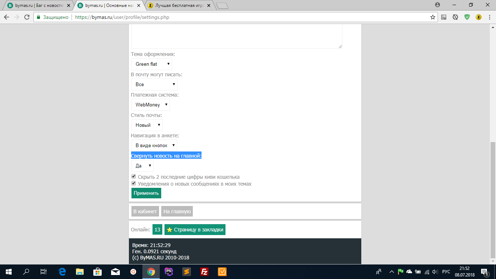
Task: Click the 'В кабинет' button
Action: coord(145,211)
